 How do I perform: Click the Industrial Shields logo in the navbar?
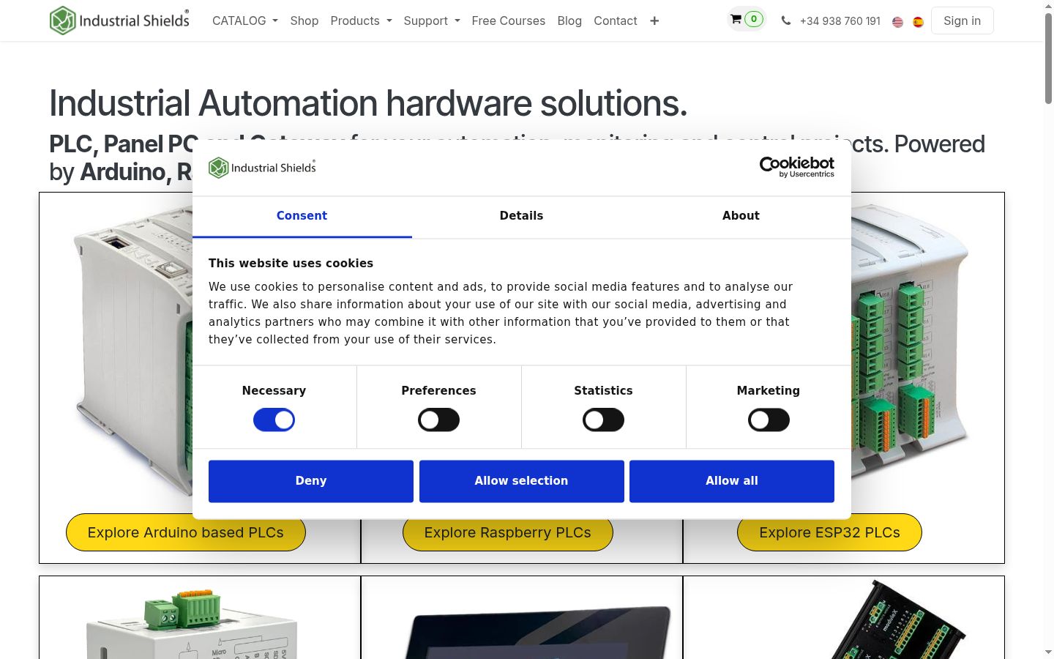[x=119, y=21]
